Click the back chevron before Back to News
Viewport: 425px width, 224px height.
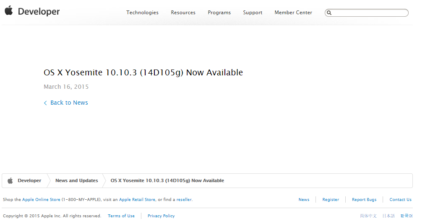[x=45, y=103]
